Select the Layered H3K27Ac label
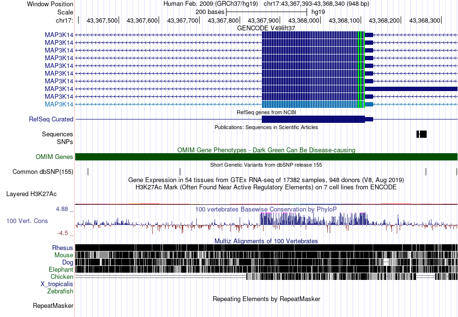The width and height of the screenshot is (458, 317). pyautogui.click(x=31, y=194)
